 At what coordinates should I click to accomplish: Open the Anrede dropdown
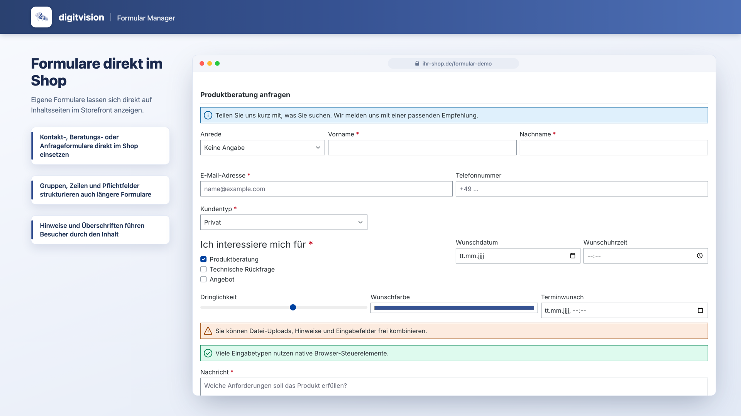tap(262, 148)
